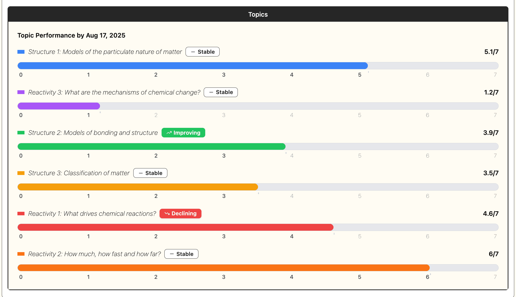Click the green legend swatch for Structure 2

coord(21,133)
